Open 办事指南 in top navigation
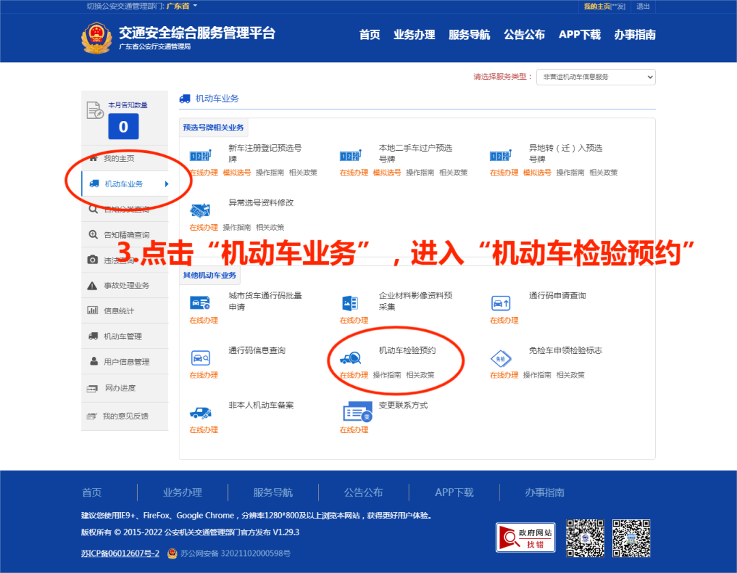The image size is (737, 573). [635, 35]
